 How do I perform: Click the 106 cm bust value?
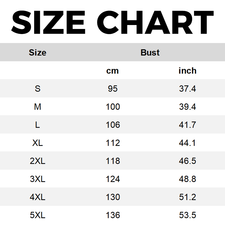tap(113, 125)
